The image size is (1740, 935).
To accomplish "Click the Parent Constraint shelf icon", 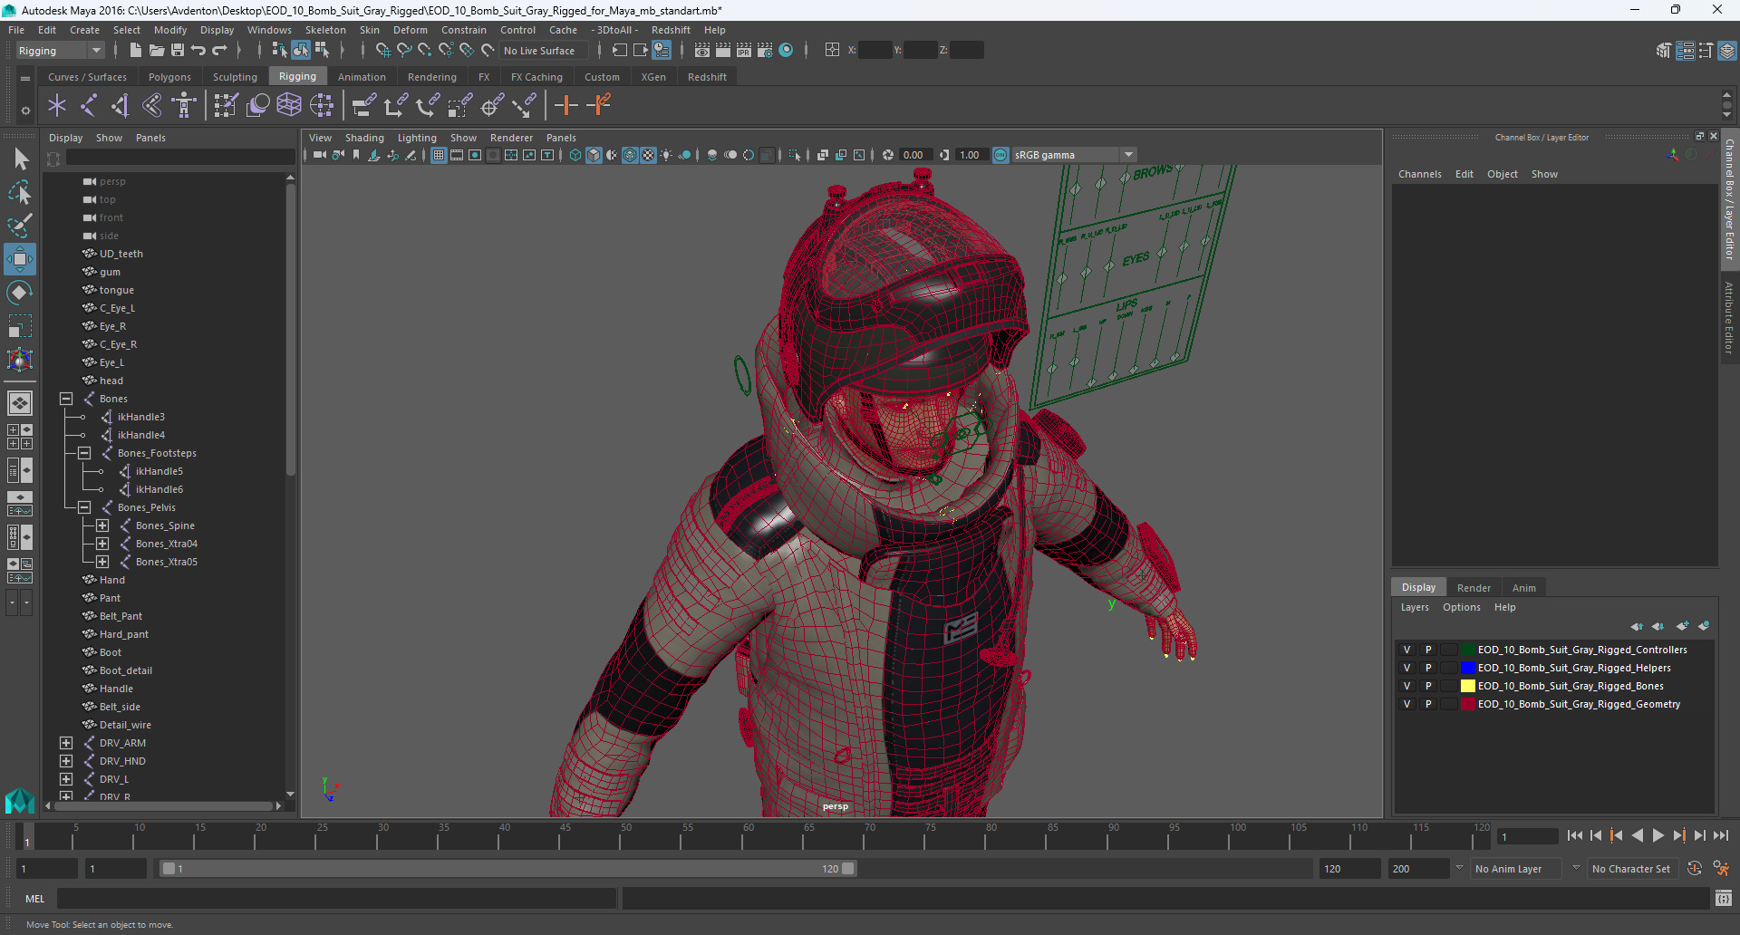I will (363, 106).
